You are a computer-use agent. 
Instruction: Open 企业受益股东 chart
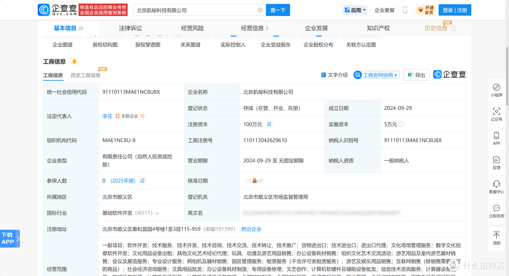[x=276, y=44]
